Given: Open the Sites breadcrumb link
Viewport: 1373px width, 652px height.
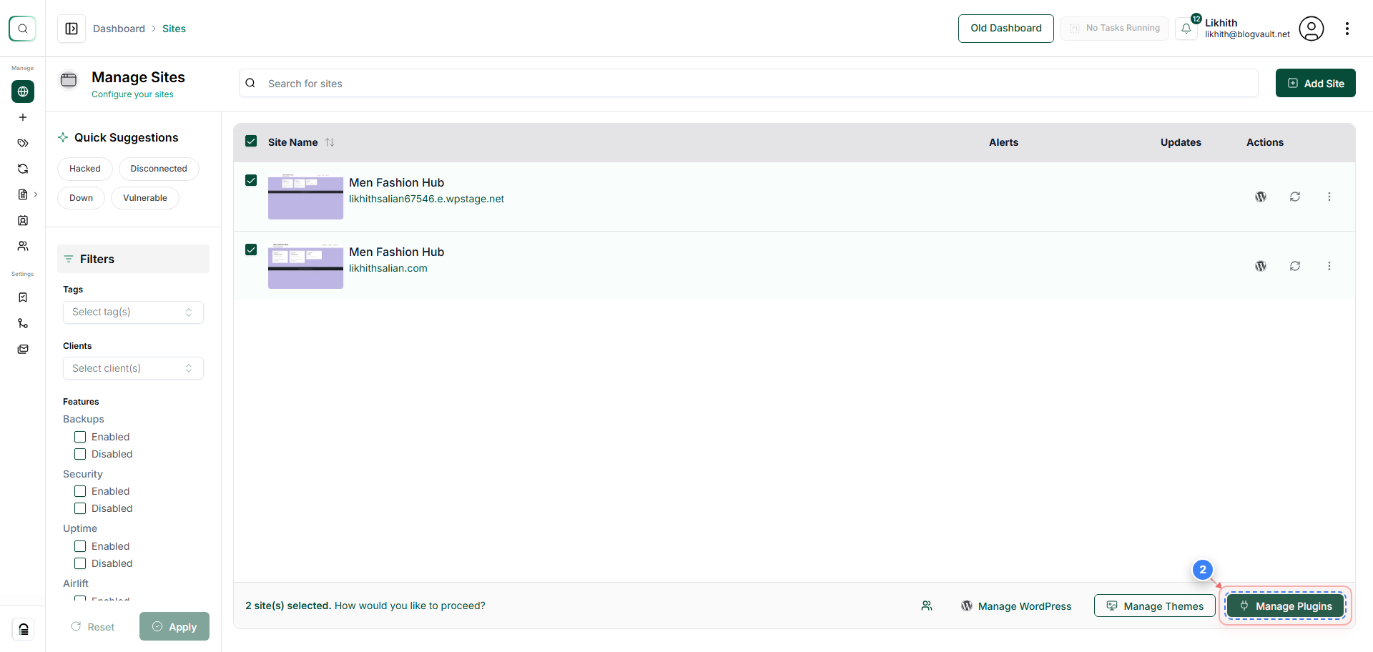Looking at the screenshot, I should [x=174, y=28].
